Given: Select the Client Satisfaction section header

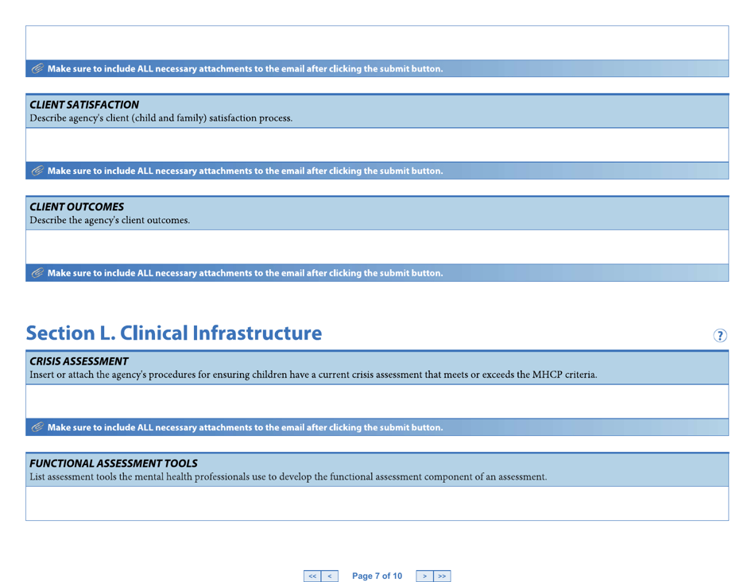Looking at the screenshot, I should (83, 104).
